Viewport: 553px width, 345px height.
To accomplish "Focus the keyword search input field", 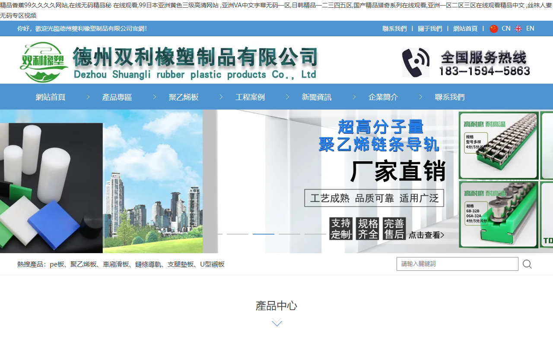I will coord(458,264).
